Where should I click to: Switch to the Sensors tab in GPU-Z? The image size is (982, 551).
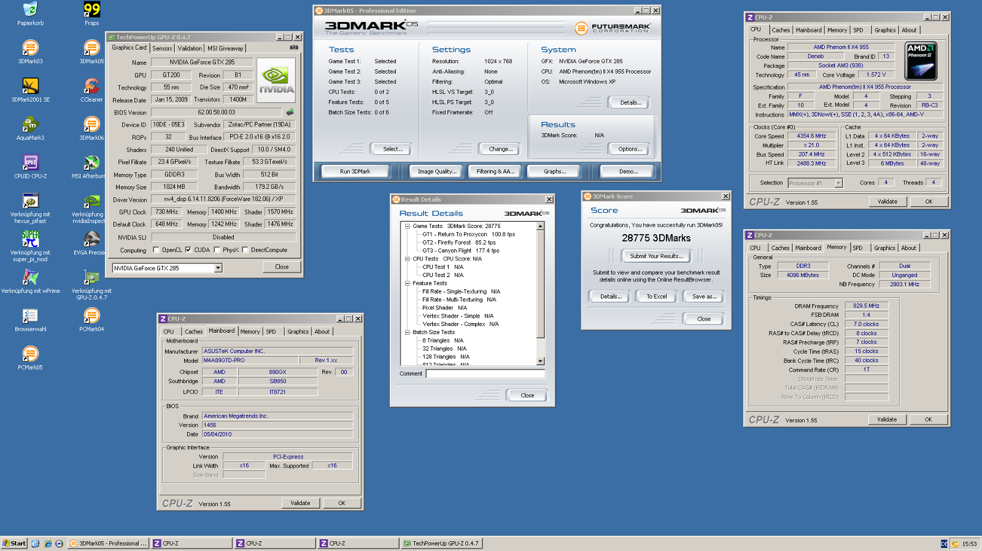coord(162,48)
